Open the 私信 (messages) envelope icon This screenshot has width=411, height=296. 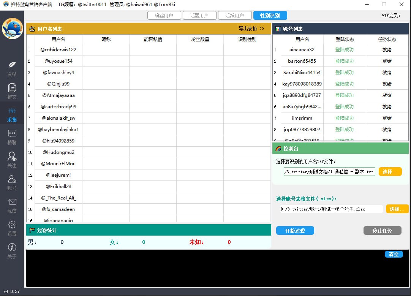tap(12, 202)
